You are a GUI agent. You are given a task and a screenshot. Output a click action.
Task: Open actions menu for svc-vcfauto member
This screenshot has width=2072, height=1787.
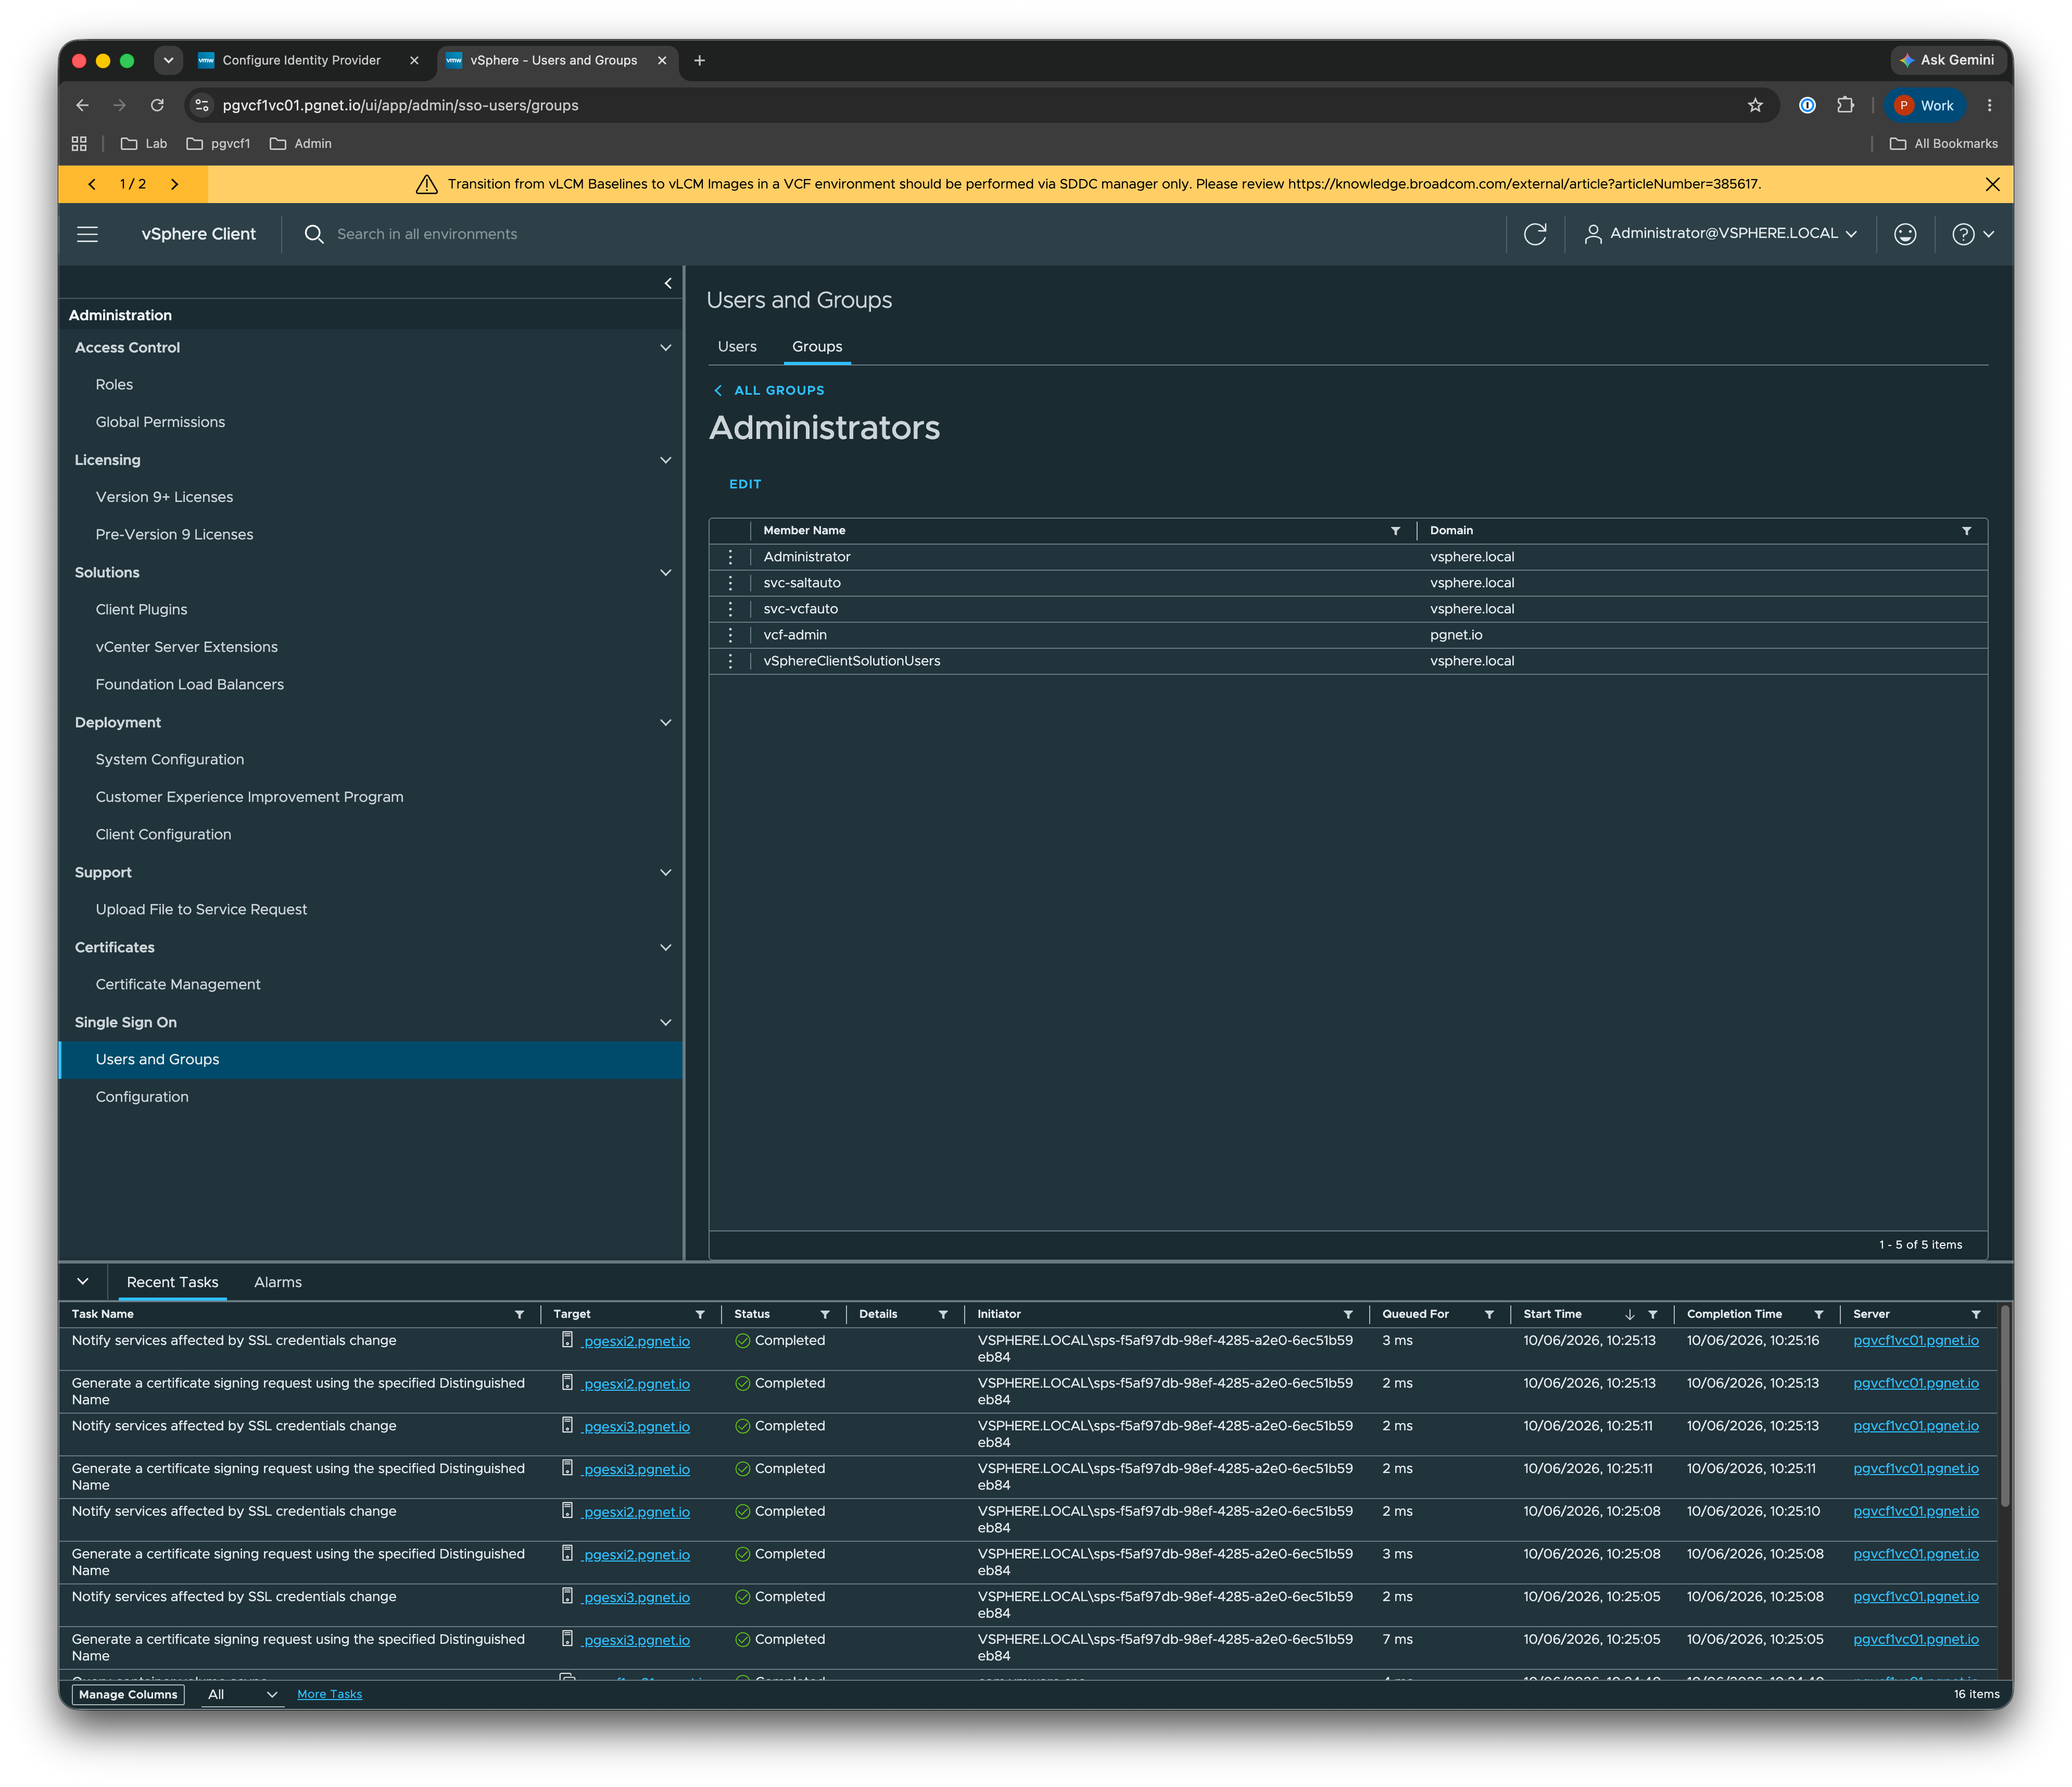point(730,609)
